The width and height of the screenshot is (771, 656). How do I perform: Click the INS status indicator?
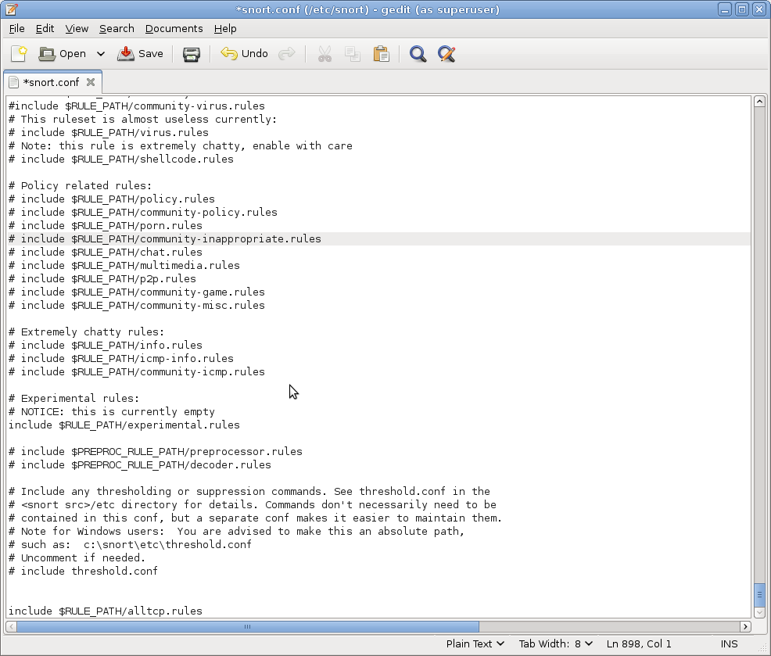point(730,643)
